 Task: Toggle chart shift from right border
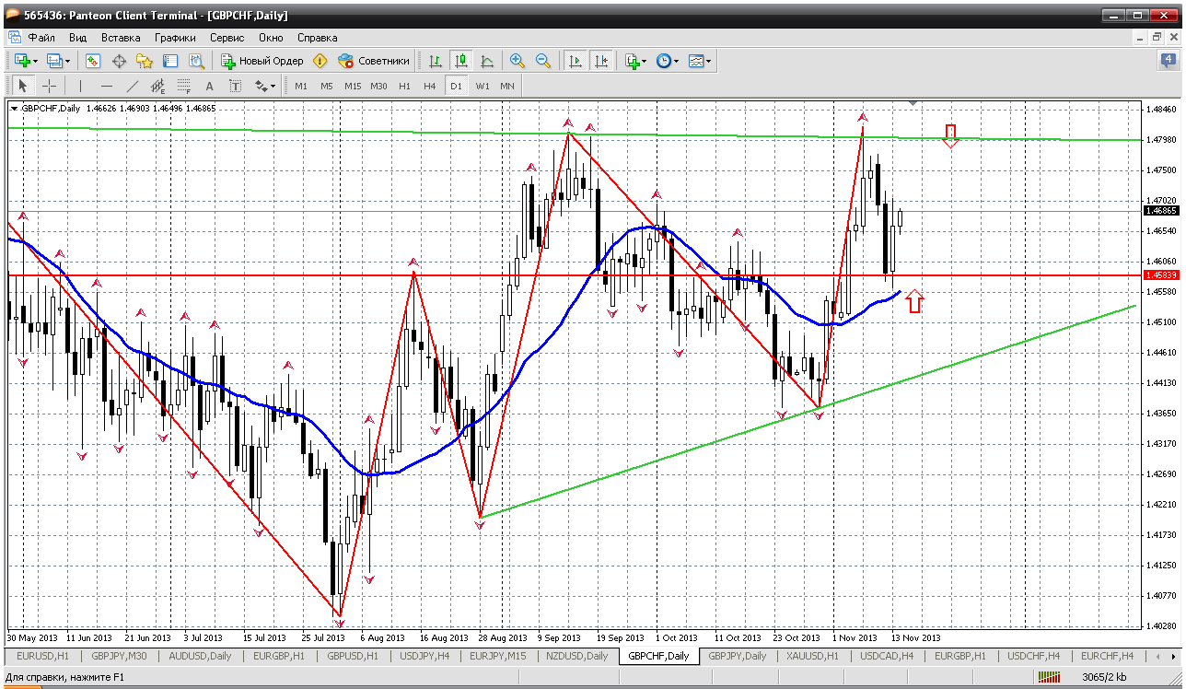point(601,61)
